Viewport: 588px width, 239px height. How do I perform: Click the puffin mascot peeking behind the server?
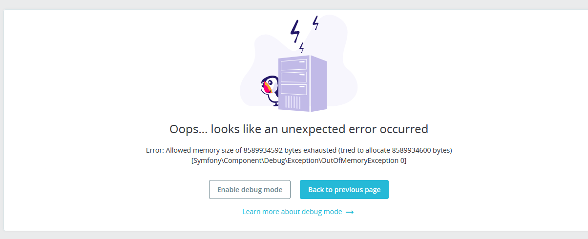[269, 90]
